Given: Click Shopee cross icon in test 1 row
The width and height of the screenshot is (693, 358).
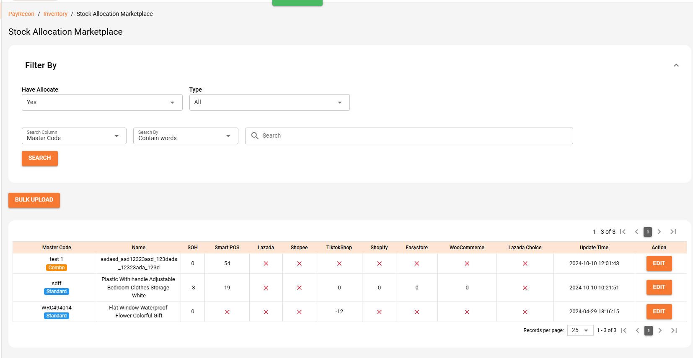Looking at the screenshot, I should click(300, 263).
